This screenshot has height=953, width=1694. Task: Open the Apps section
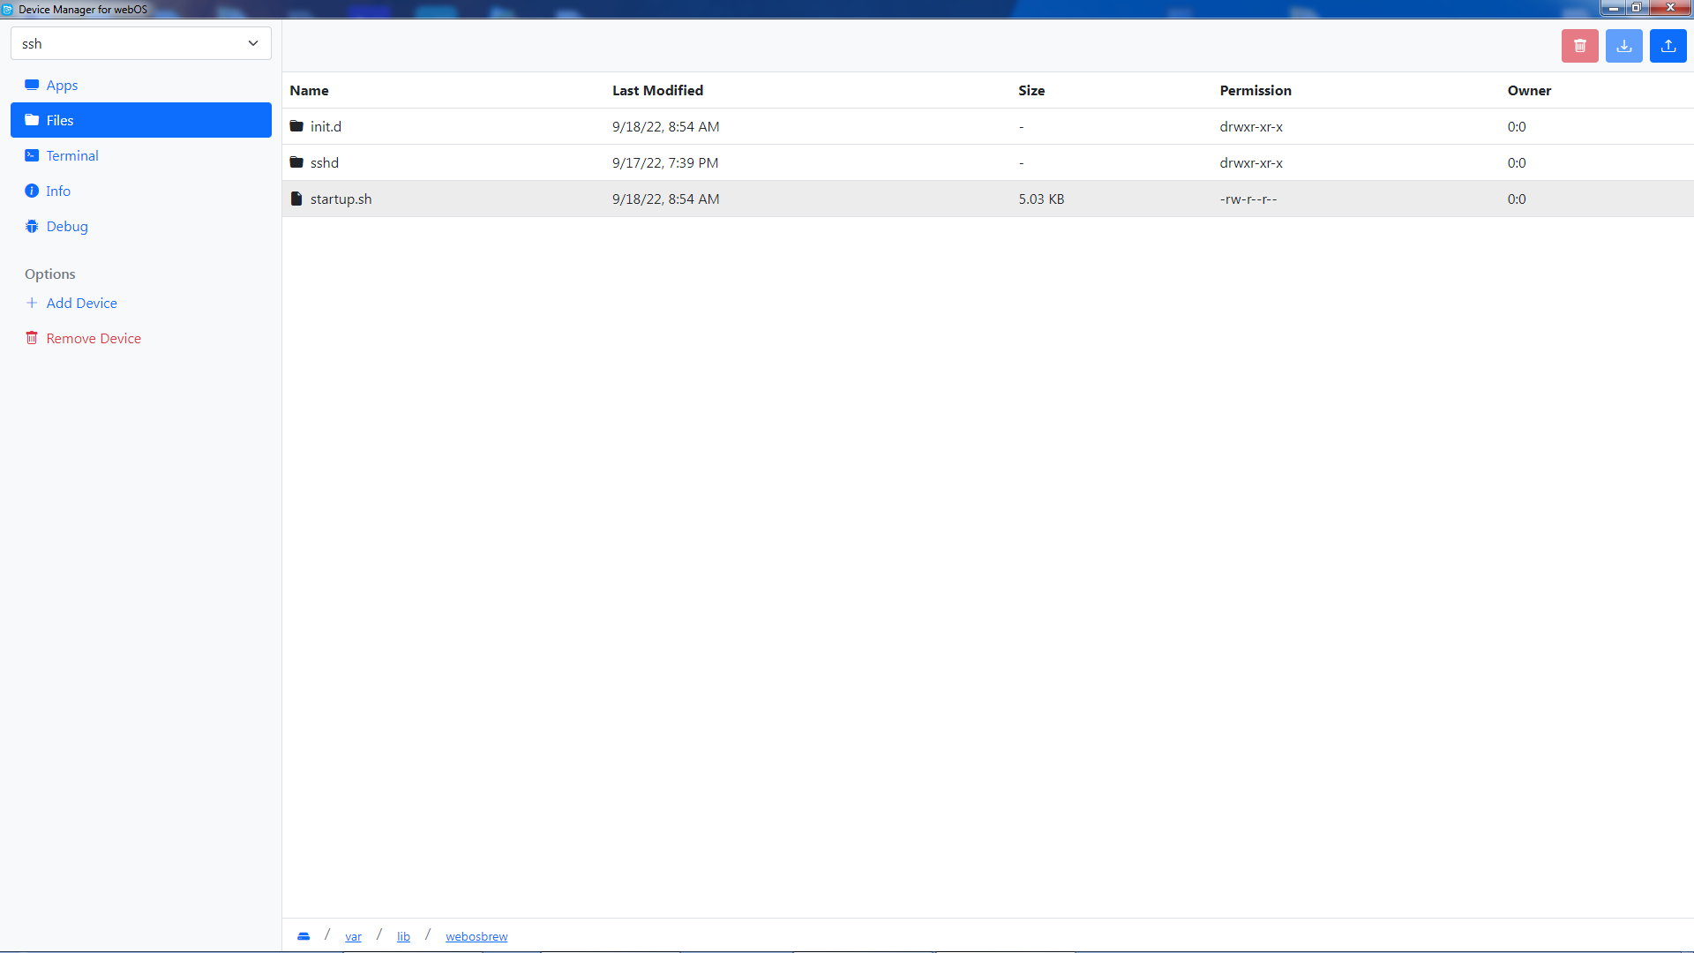coord(62,85)
